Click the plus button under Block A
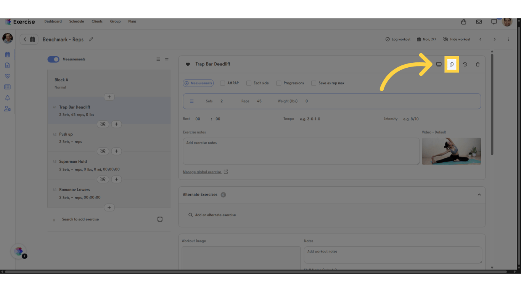Screen dimensions: 521x292 click(x=109, y=97)
